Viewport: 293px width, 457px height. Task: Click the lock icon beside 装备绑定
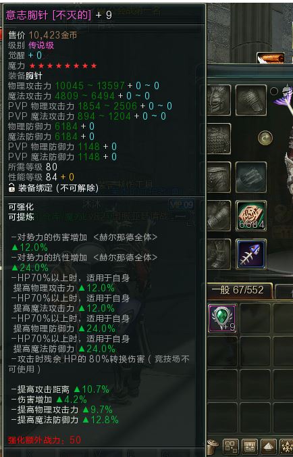pyautogui.click(x=11, y=187)
